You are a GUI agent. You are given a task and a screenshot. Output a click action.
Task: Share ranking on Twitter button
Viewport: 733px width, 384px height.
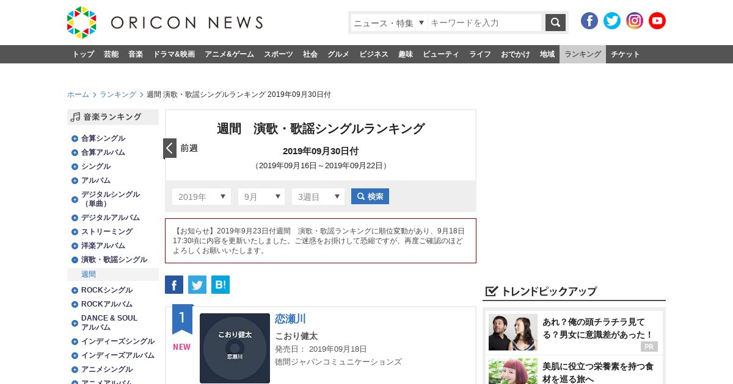click(197, 285)
